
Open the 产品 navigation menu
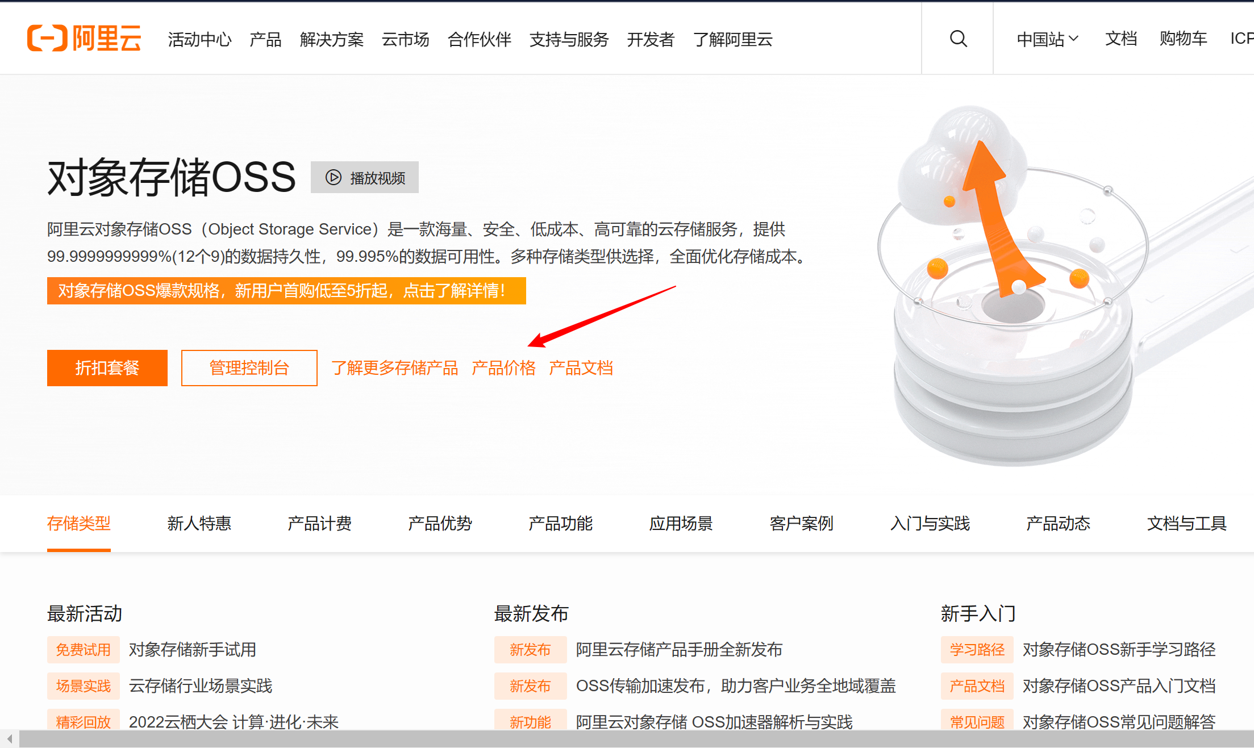pyautogui.click(x=265, y=40)
